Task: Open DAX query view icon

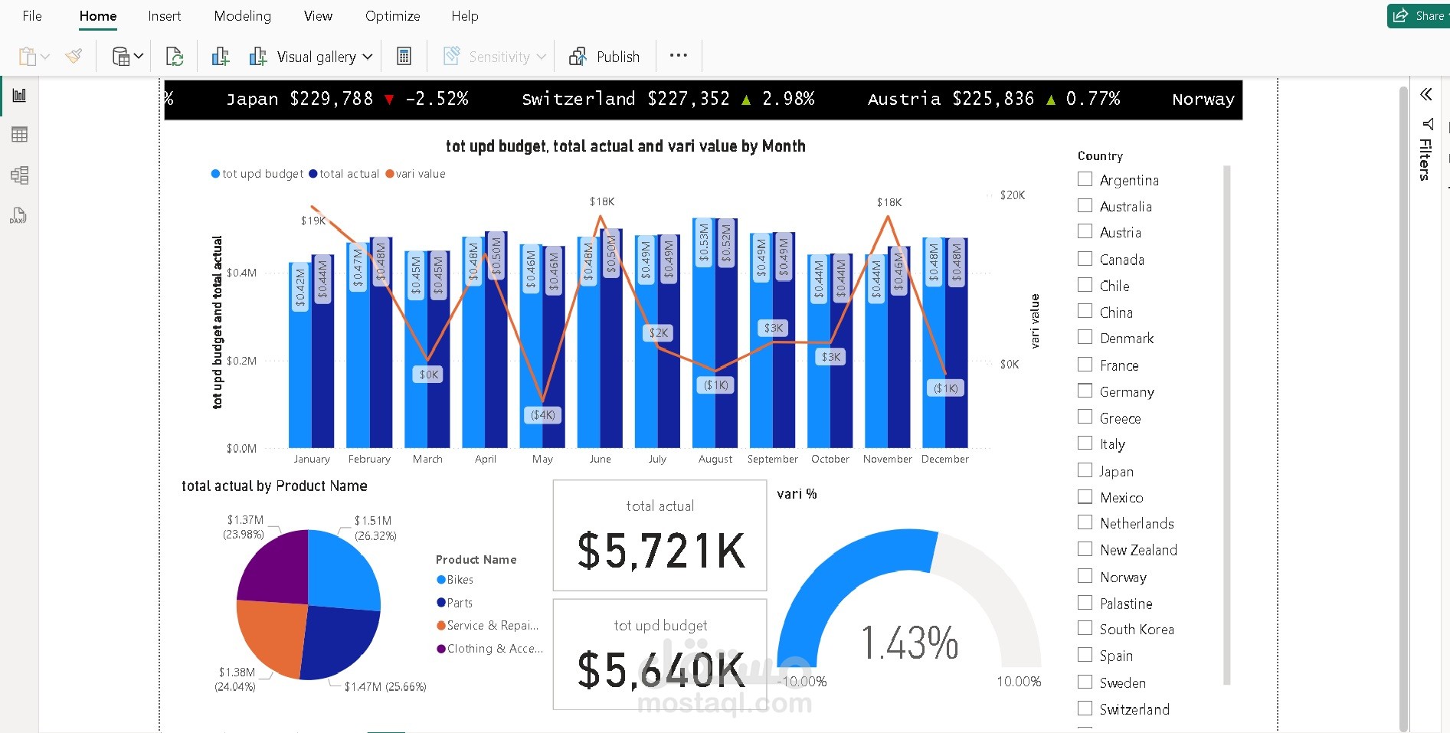Action: pyautogui.click(x=18, y=216)
